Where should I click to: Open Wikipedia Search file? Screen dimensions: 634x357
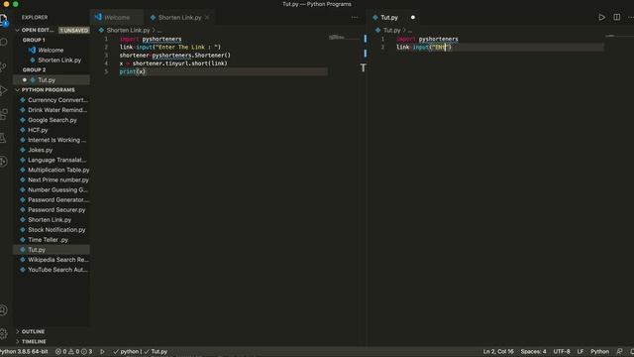coord(52,260)
